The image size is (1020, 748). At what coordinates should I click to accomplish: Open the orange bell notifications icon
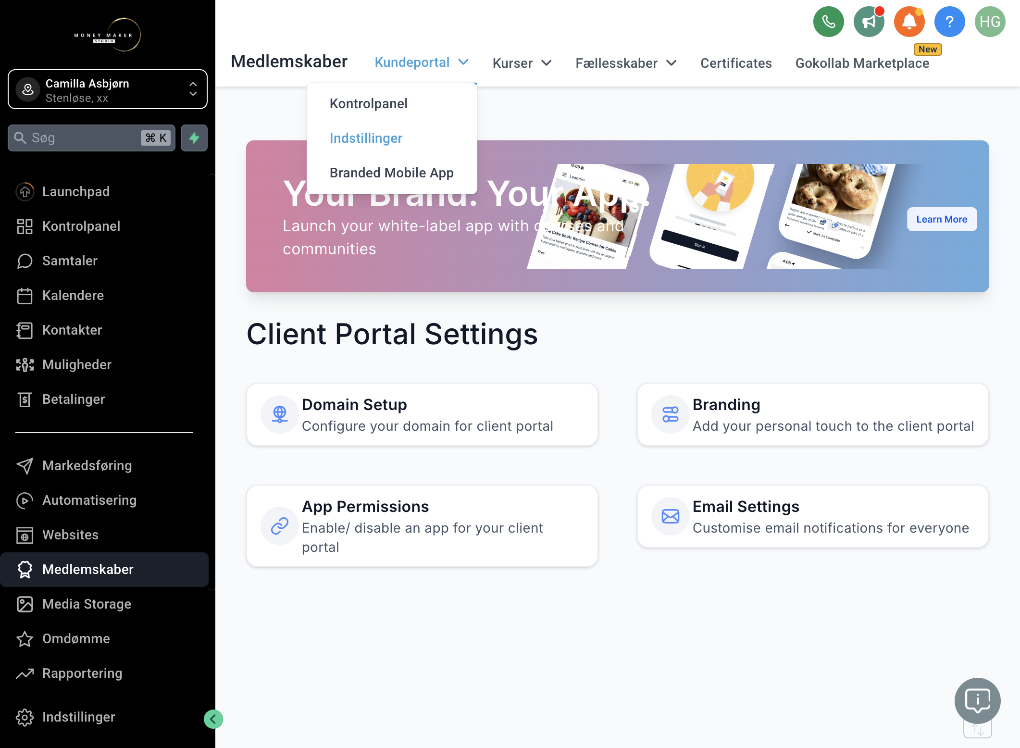(909, 22)
